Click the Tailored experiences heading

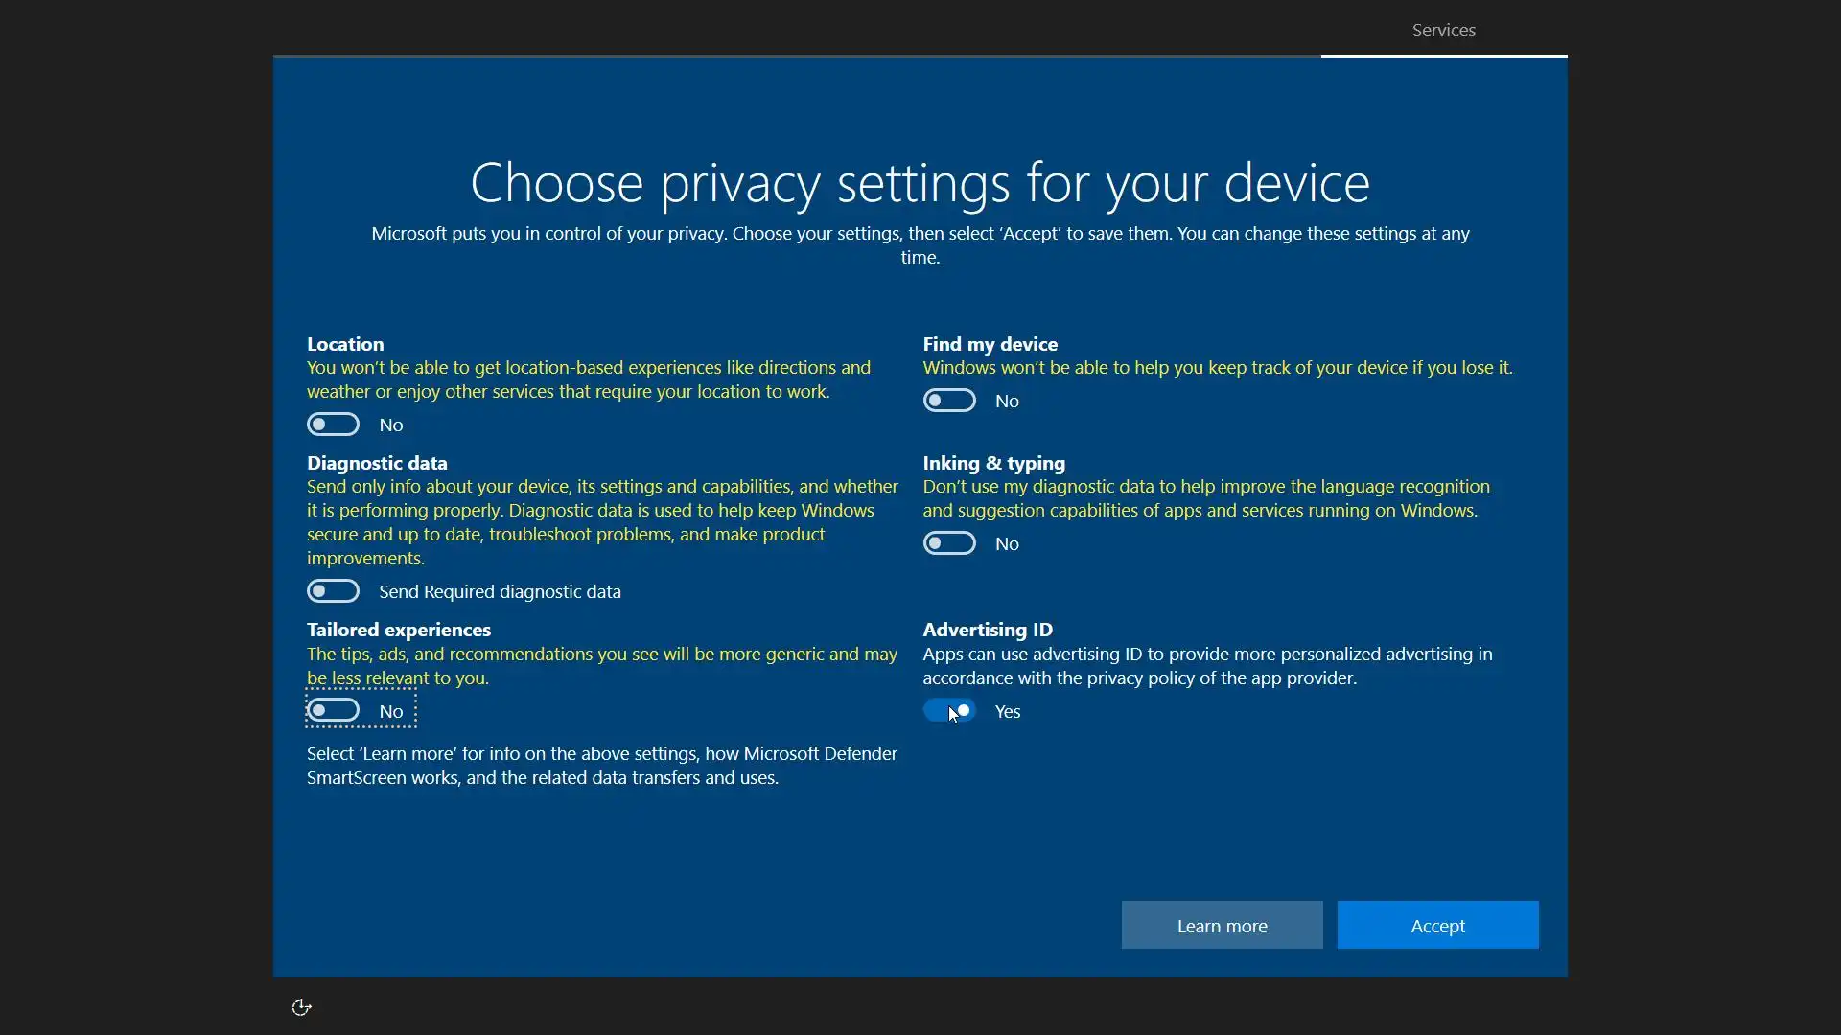[x=399, y=630]
